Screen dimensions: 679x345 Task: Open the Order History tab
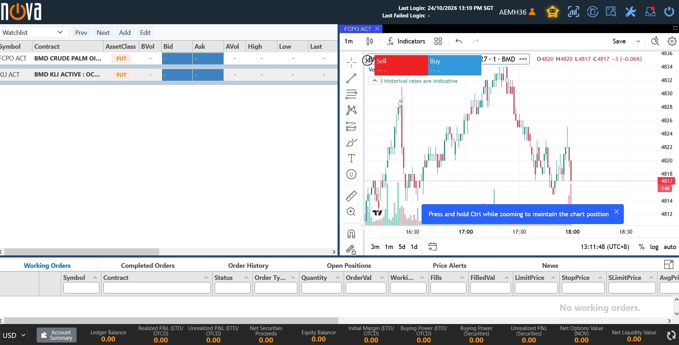click(249, 265)
